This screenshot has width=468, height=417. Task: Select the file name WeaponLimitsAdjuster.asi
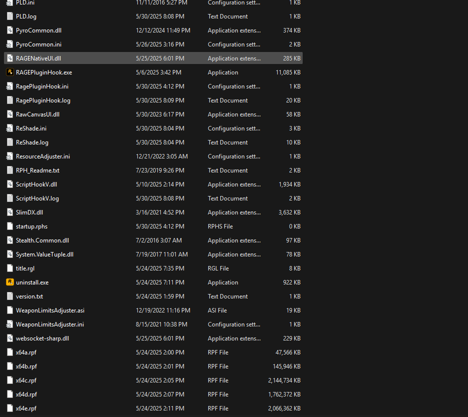click(x=50, y=310)
